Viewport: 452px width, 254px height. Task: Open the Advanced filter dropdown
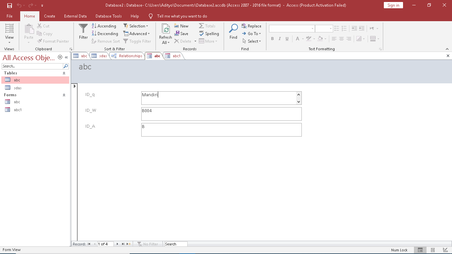point(136,34)
